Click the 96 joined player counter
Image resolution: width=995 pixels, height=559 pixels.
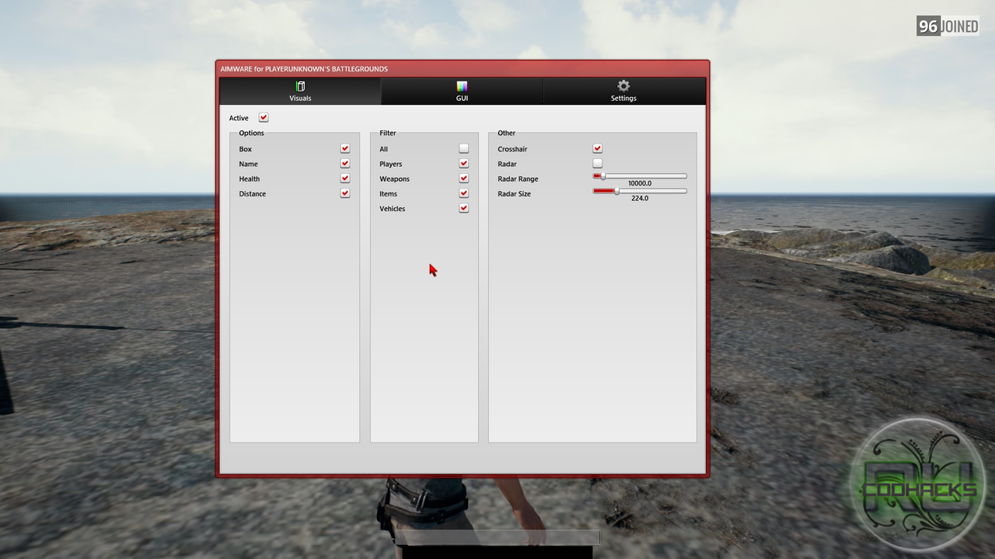(948, 26)
